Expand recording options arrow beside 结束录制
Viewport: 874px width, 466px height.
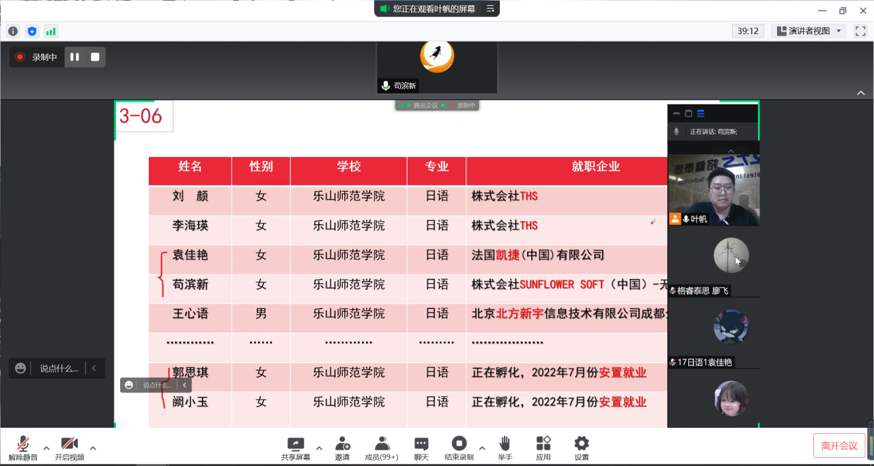click(x=482, y=448)
